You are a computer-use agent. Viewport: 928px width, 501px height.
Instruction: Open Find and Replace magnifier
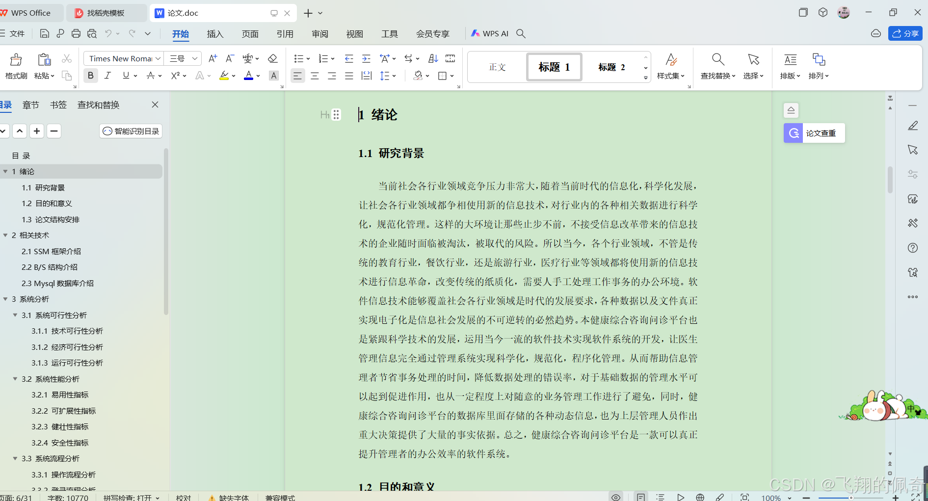tap(718, 60)
